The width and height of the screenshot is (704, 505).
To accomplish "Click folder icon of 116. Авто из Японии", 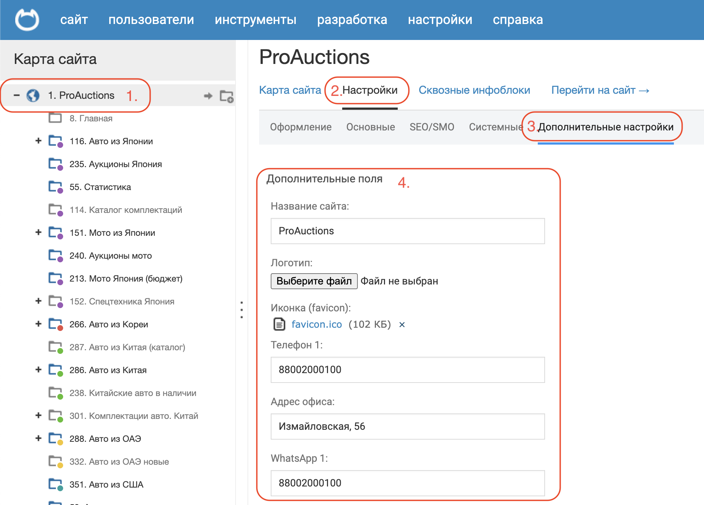I will coord(56,141).
